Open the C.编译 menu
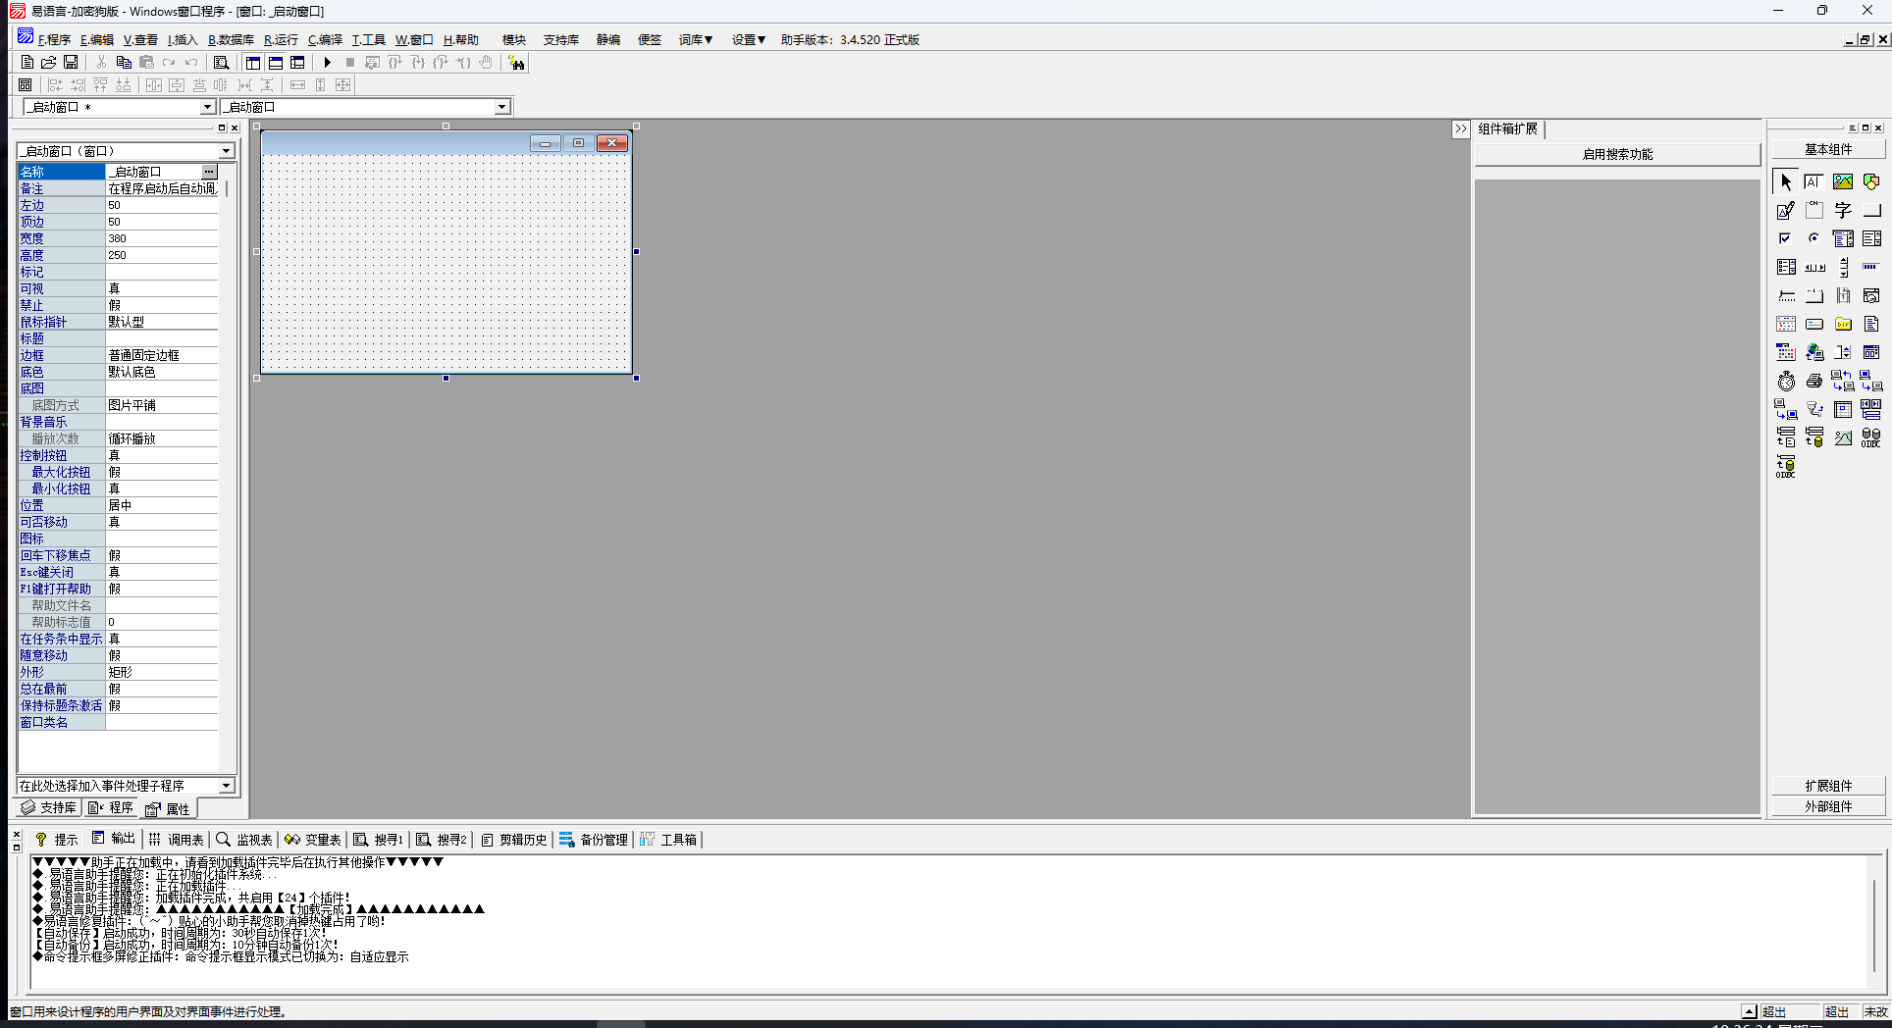 click(325, 40)
